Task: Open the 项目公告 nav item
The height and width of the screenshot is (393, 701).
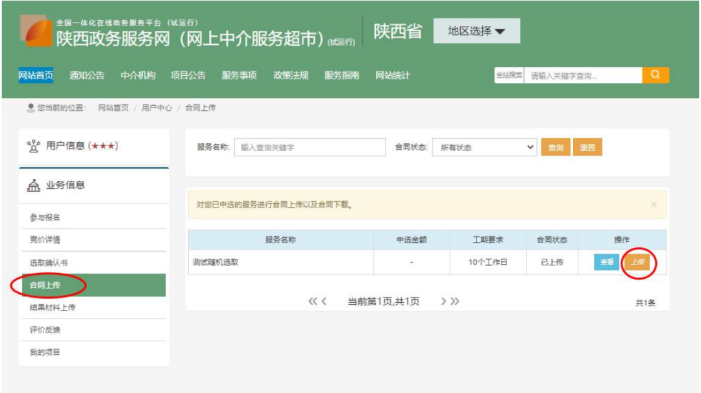Action: [x=188, y=75]
